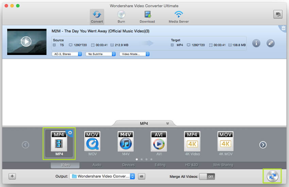Go to next formats page arrow
The width and height of the screenshot is (289, 187).
pyautogui.click(x=263, y=145)
